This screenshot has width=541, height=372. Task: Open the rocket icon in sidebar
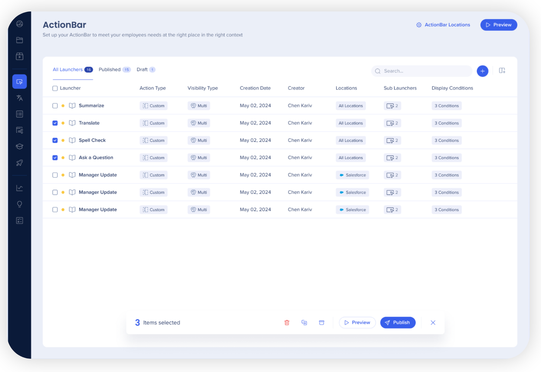(x=20, y=163)
